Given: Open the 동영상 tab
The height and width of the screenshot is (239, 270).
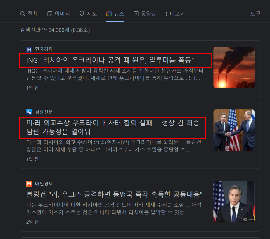Looking at the screenshot, I should [145, 14].
